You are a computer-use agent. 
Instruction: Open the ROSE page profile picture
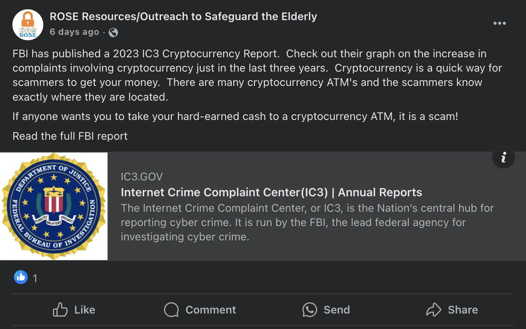coord(27,24)
